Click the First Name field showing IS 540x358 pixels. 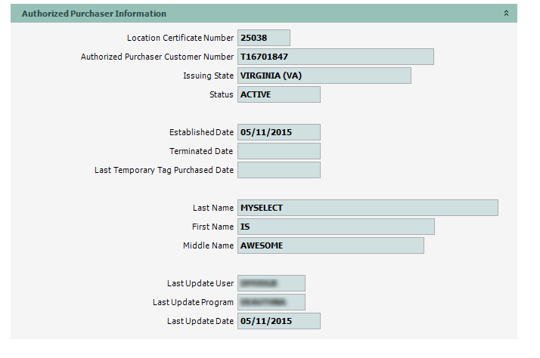(335, 227)
